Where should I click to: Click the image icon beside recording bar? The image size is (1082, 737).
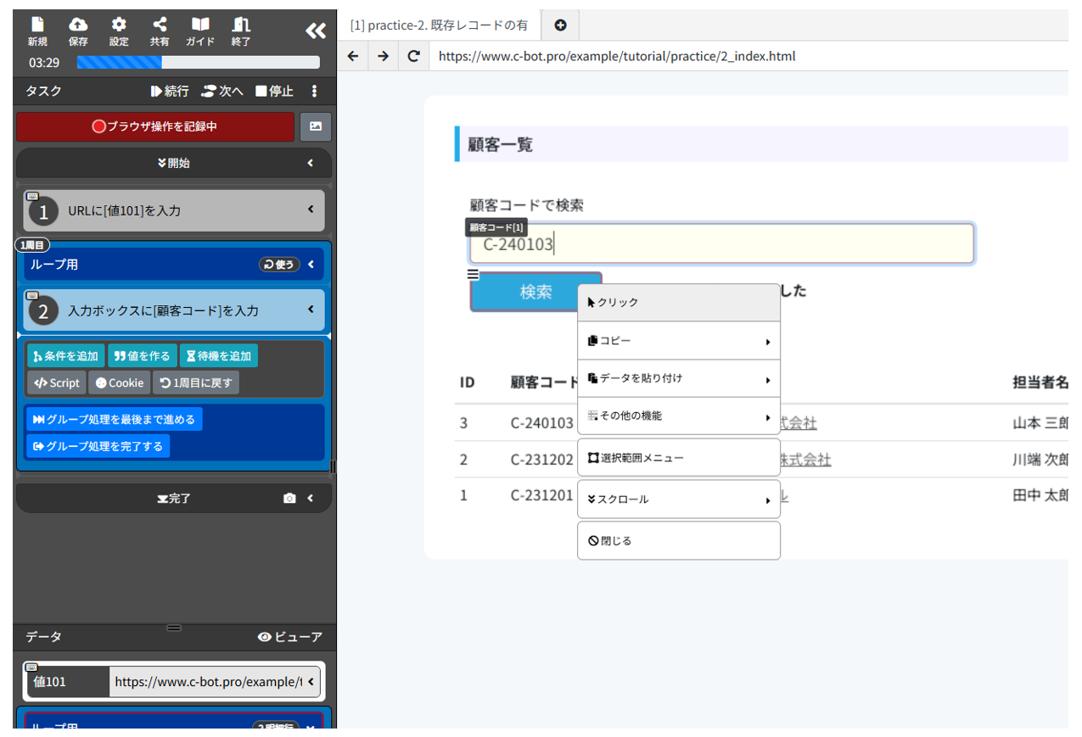coord(316,126)
